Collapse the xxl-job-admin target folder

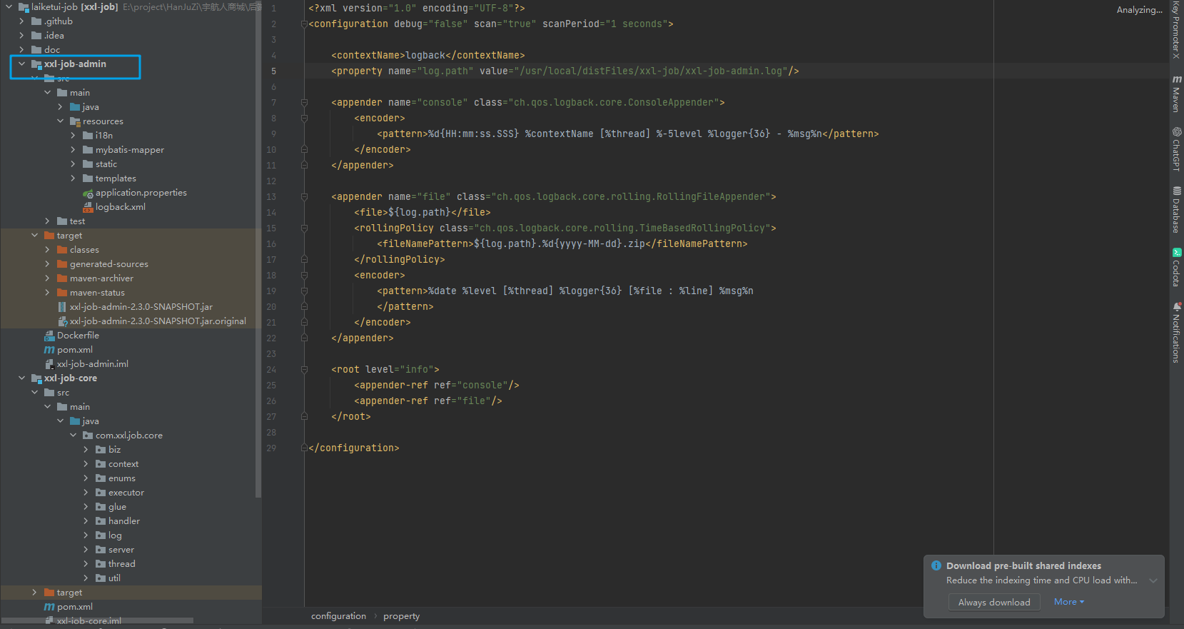point(34,236)
